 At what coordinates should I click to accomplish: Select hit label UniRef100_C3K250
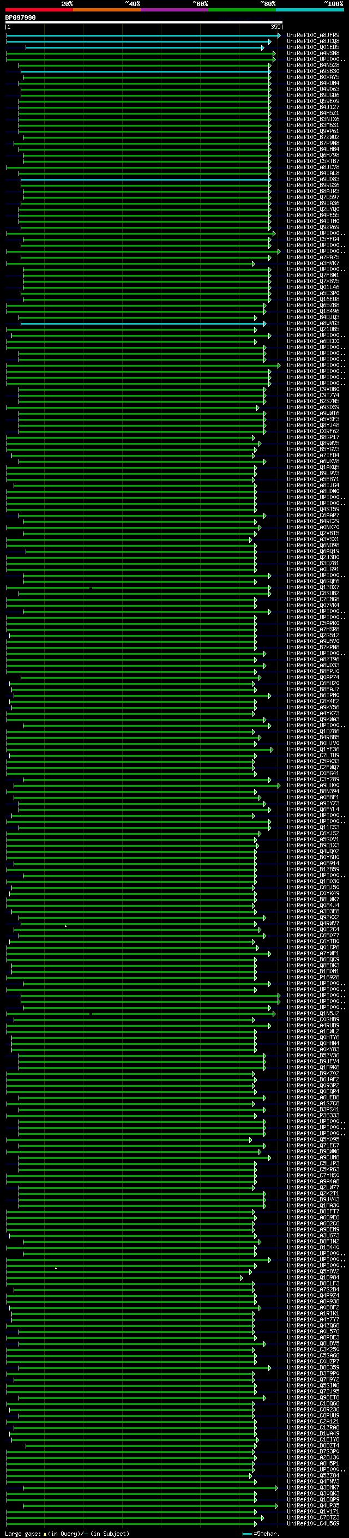click(313, 1349)
